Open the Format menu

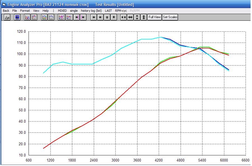pos(25,11)
